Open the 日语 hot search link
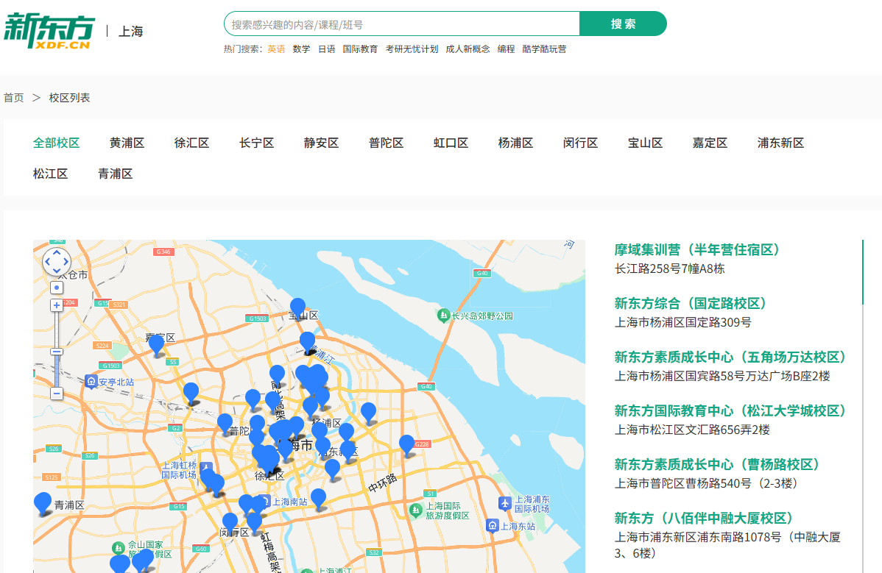 click(x=327, y=49)
